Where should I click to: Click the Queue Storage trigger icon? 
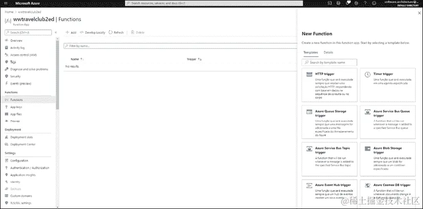[309, 112]
